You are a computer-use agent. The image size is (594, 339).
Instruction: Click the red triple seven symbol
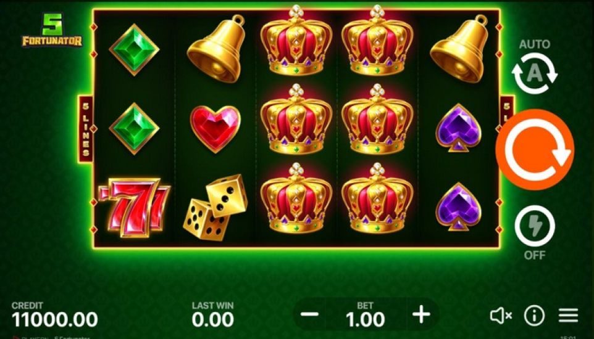(134, 207)
